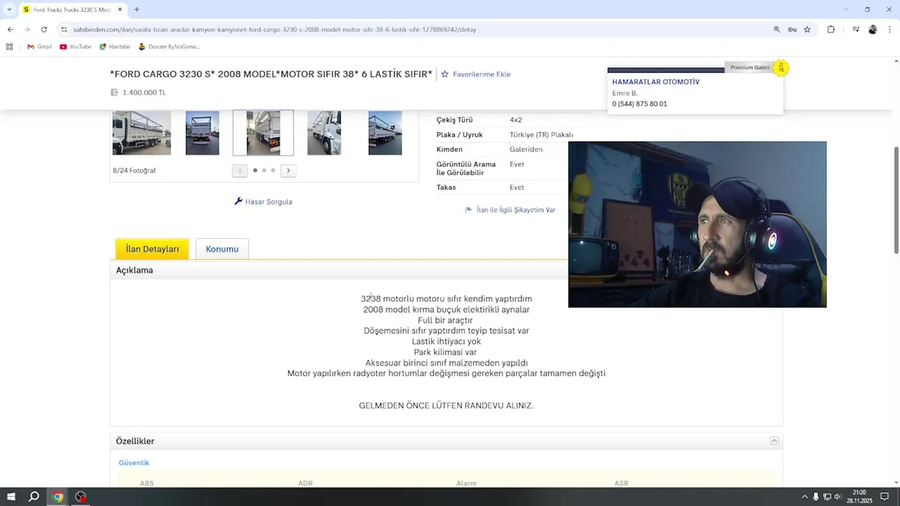
Task: Open the apps grid in bookmarks bar
Action: pos(9,46)
